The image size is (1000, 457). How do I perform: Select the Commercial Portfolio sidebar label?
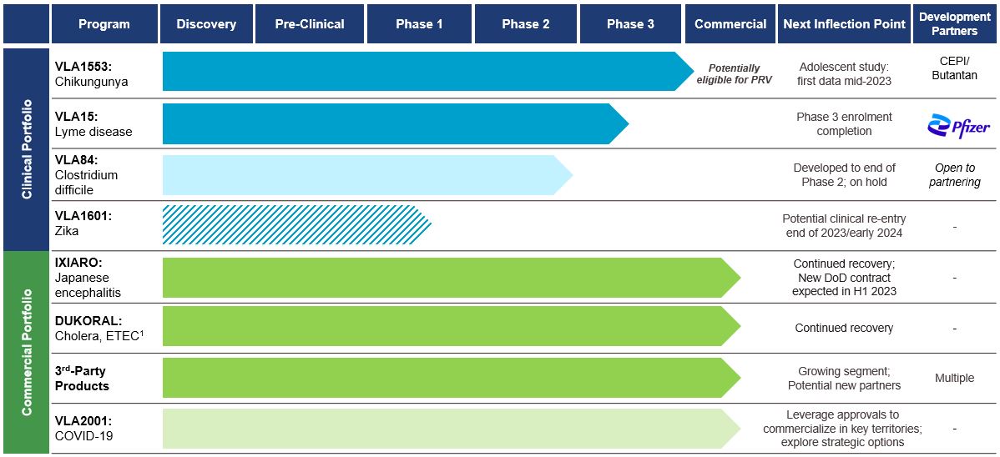tap(27, 352)
